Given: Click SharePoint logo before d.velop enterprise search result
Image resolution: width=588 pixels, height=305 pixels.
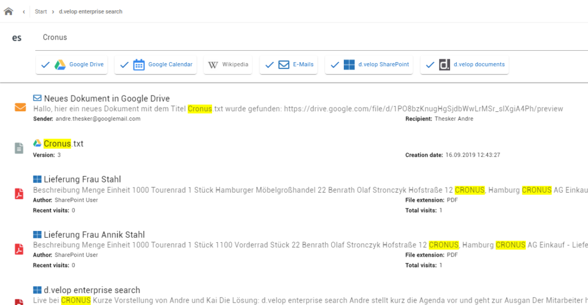Looking at the screenshot, I should coord(37,290).
